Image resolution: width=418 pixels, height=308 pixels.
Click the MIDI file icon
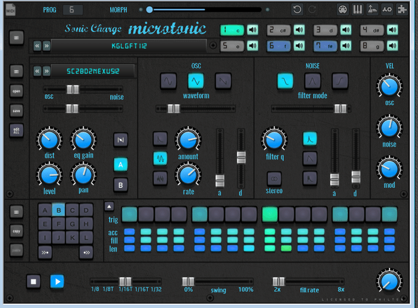10,10
